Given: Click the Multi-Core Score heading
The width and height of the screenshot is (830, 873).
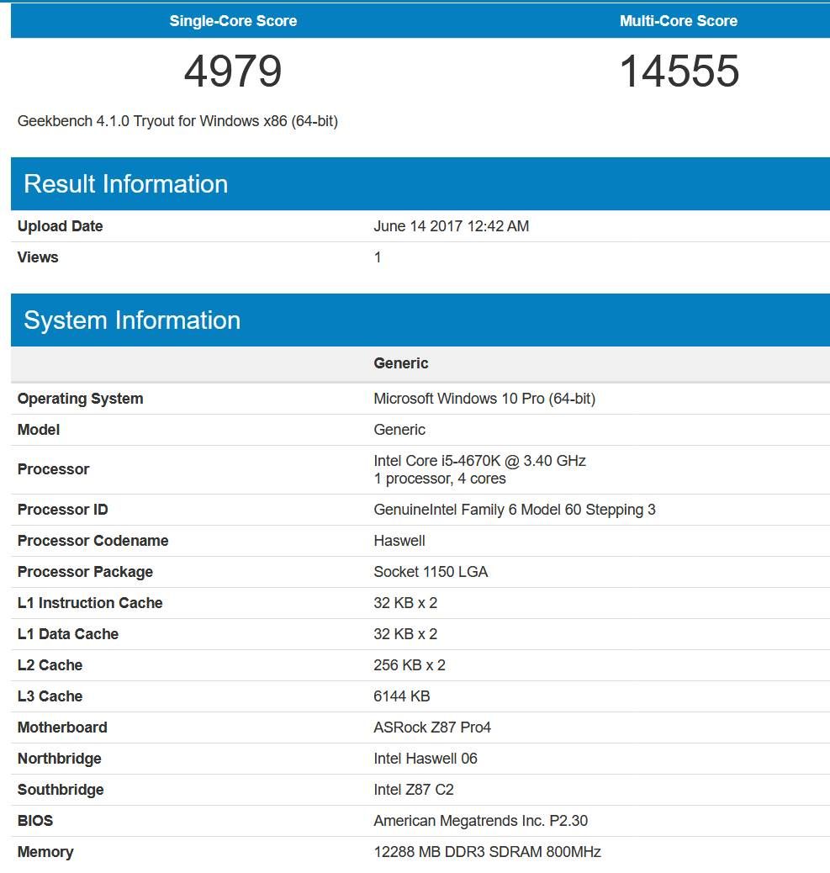Looking at the screenshot, I should click(x=678, y=21).
